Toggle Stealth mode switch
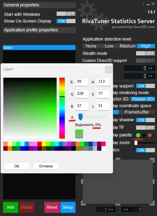This screenshot has width=157, height=216. tap(145, 53)
